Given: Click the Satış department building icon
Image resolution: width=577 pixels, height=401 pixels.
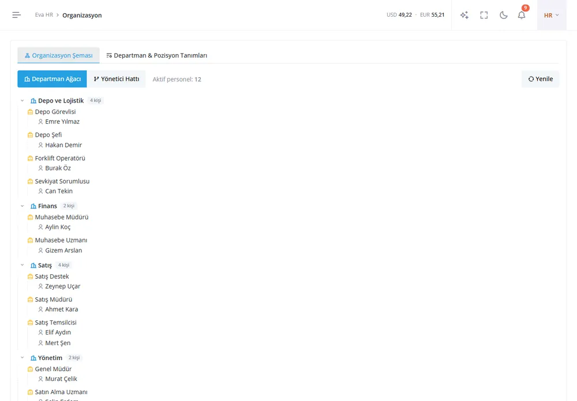Looking at the screenshot, I should [x=33, y=266].
